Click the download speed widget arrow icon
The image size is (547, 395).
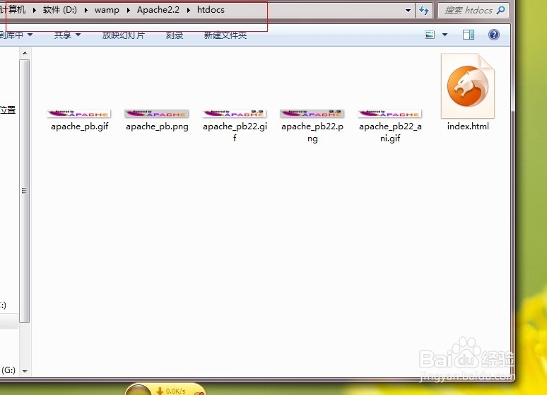160,391
